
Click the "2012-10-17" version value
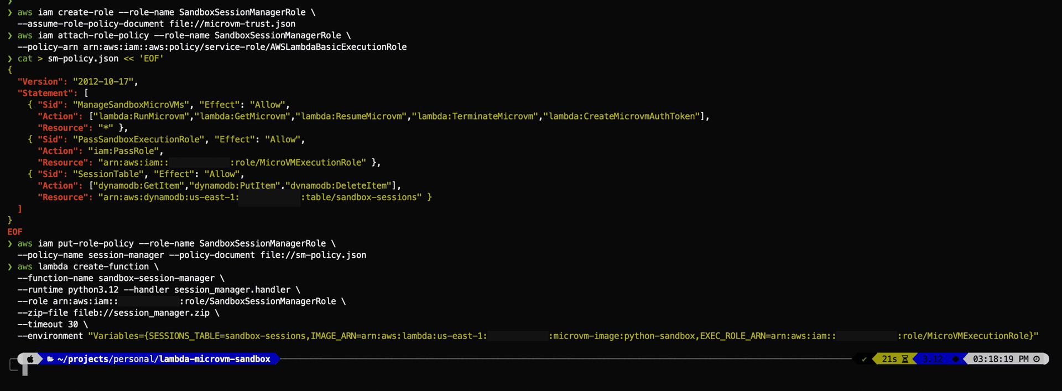pyautogui.click(x=103, y=82)
